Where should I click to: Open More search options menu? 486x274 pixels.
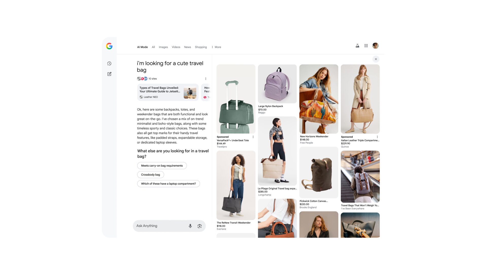(216, 47)
